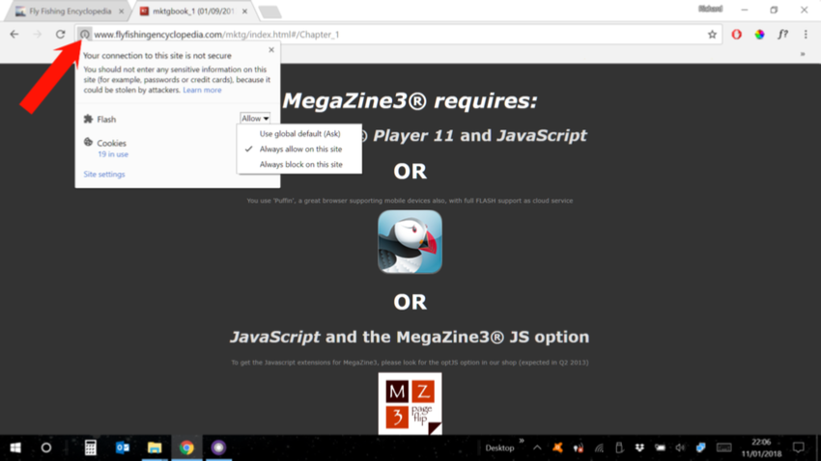Click the orange tray icon
This screenshot has width=821, height=461.
point(557,447)
